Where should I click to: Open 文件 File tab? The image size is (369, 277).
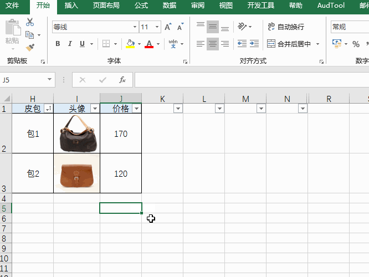pos(12,6)
